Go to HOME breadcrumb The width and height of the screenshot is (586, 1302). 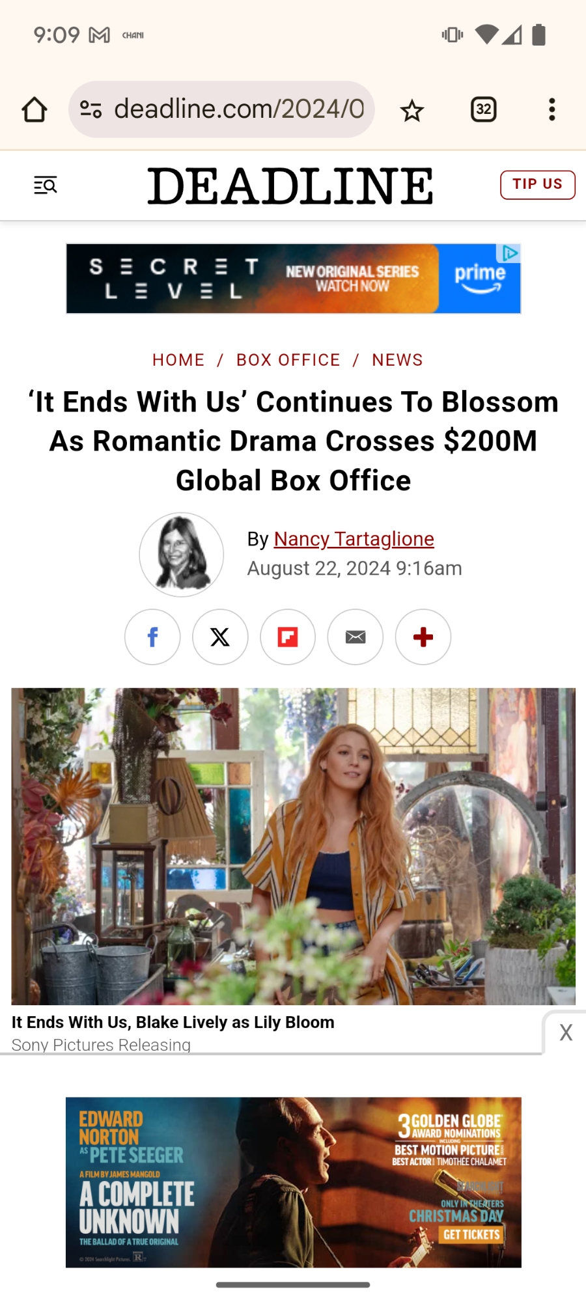[178, 360]
